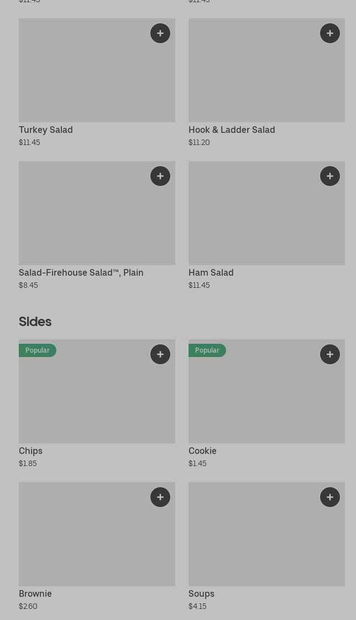Click the Popular tag on Cookie
This screenshot has width=356, height=620.
pyautogui.click(x=207, y=350)
